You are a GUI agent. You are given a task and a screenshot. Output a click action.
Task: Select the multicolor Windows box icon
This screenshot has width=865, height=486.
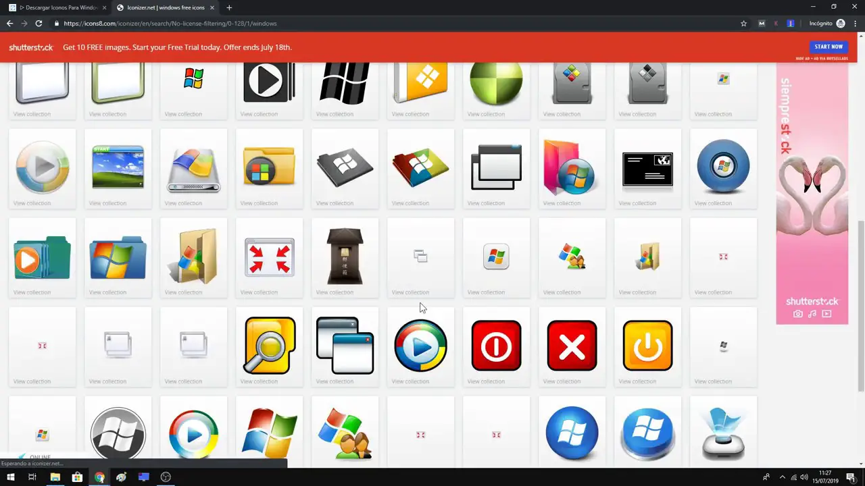(420, 167)
